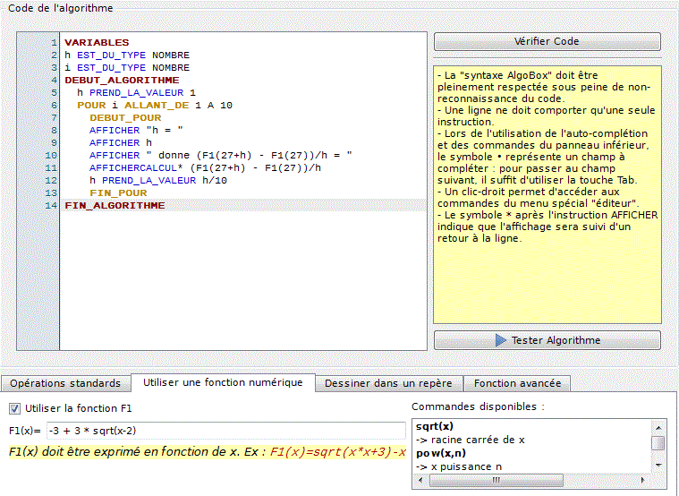Click the play icon on Tester Algorithme
The width and height of the screenshot is (679, 496).
(500, 341)
